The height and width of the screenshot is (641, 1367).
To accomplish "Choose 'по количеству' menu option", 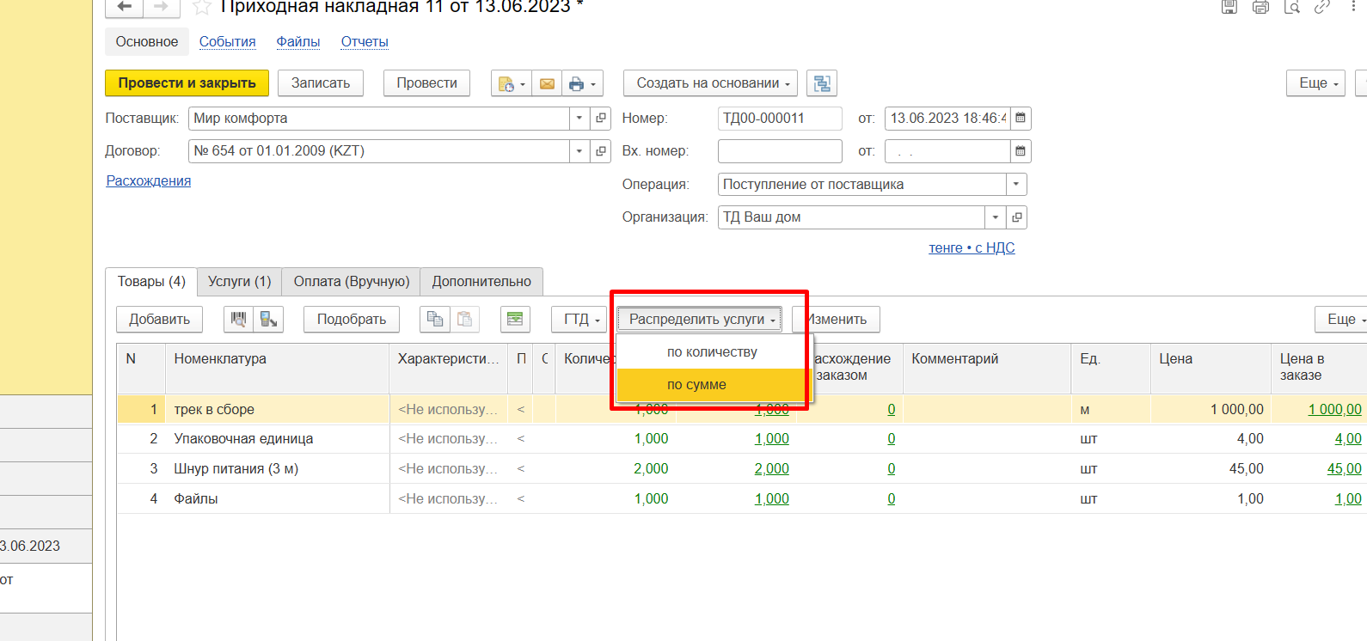I will click(x=712, y=352).
